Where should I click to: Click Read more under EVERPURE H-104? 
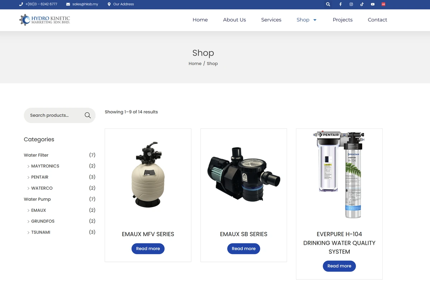pos(339,266)
